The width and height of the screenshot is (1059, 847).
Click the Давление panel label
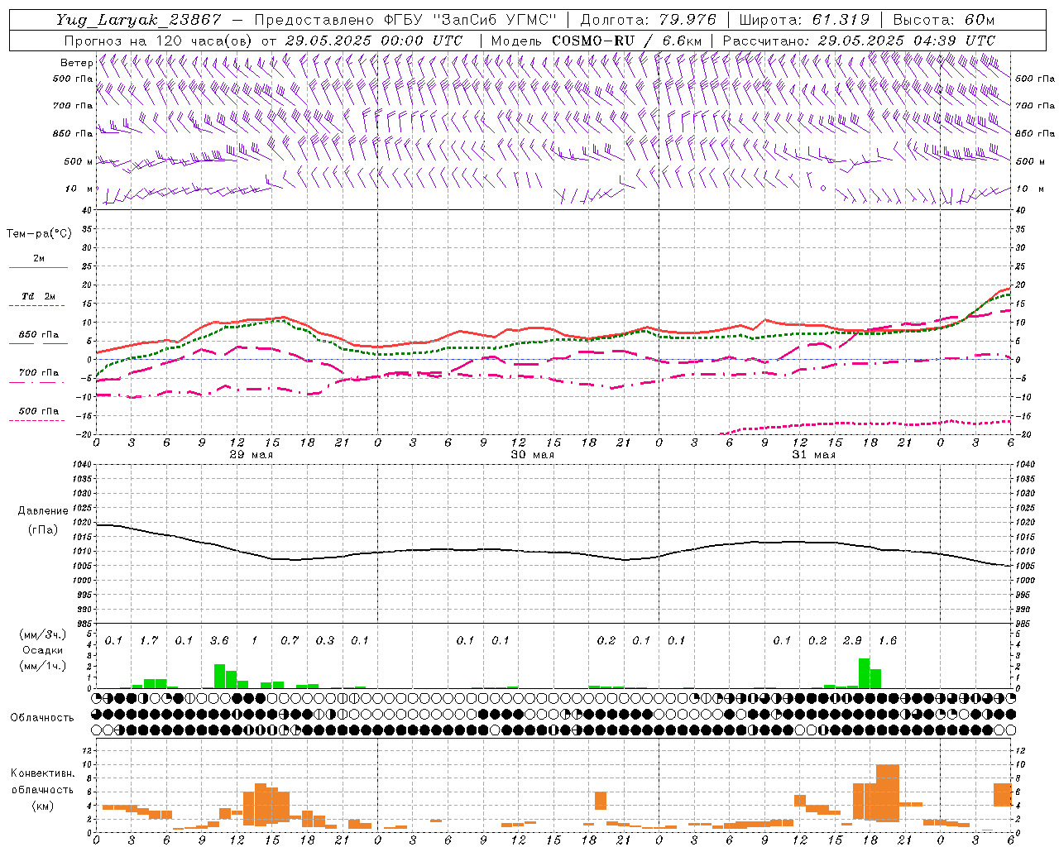(43, 511)
